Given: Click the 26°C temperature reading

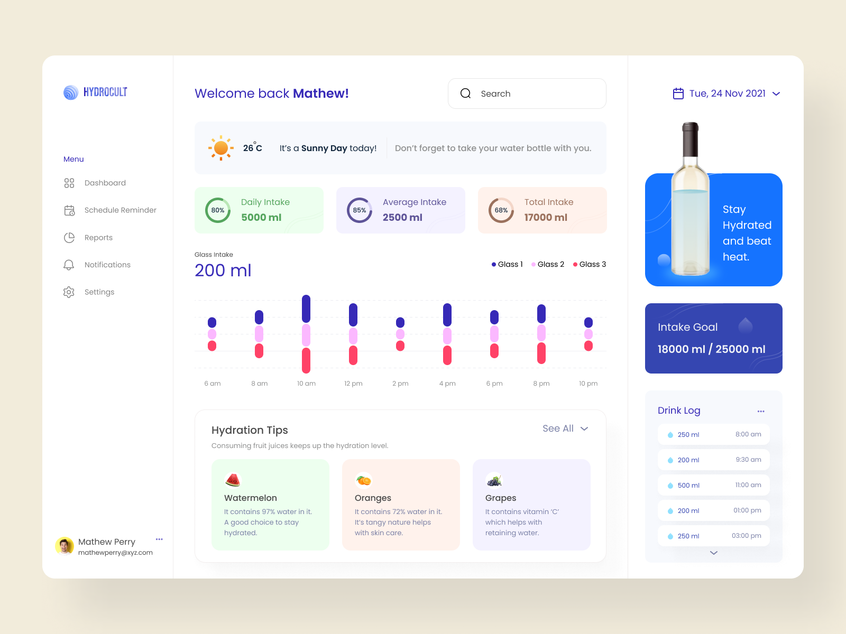Looking at the screenshot, I should tap(253, 147).
